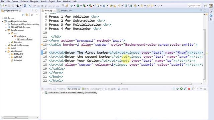
Task: Expand the Tomcat v9.0 Server entry
Action: click(43, 93)
